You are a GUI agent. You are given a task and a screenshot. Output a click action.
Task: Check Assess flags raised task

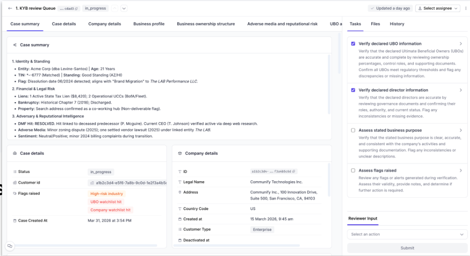coord(353,171)
